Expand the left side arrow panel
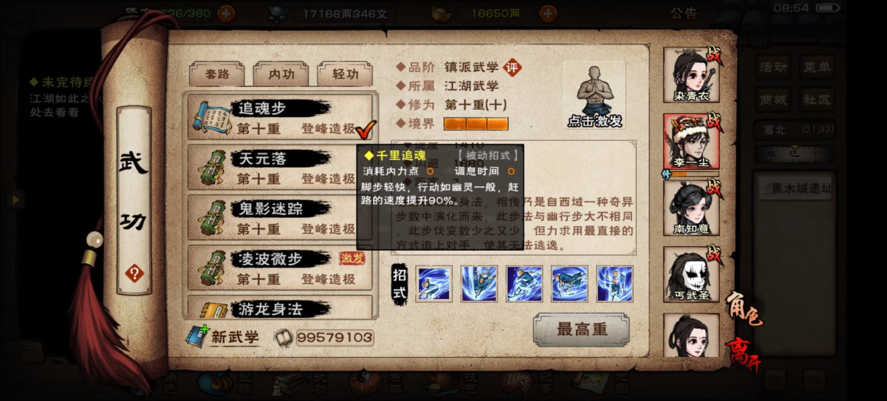This screenshot has width=887, height=401. (x=16, y=200)
